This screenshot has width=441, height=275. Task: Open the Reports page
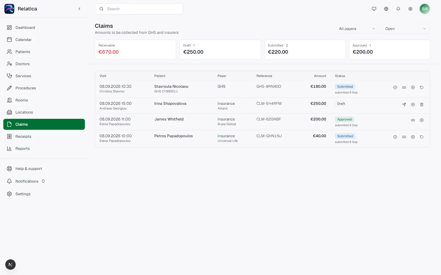[x=44, y=148]
